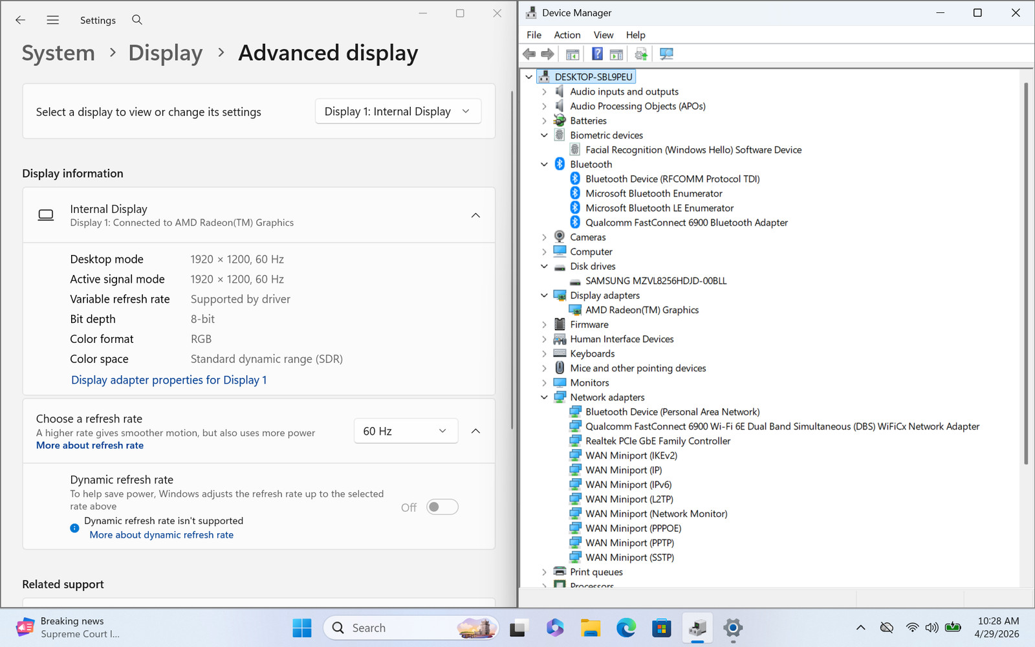Open the 60 Hz refresh rate dropdown
The width and height of the screenshot is (1035, 647).
click(406, 431)
